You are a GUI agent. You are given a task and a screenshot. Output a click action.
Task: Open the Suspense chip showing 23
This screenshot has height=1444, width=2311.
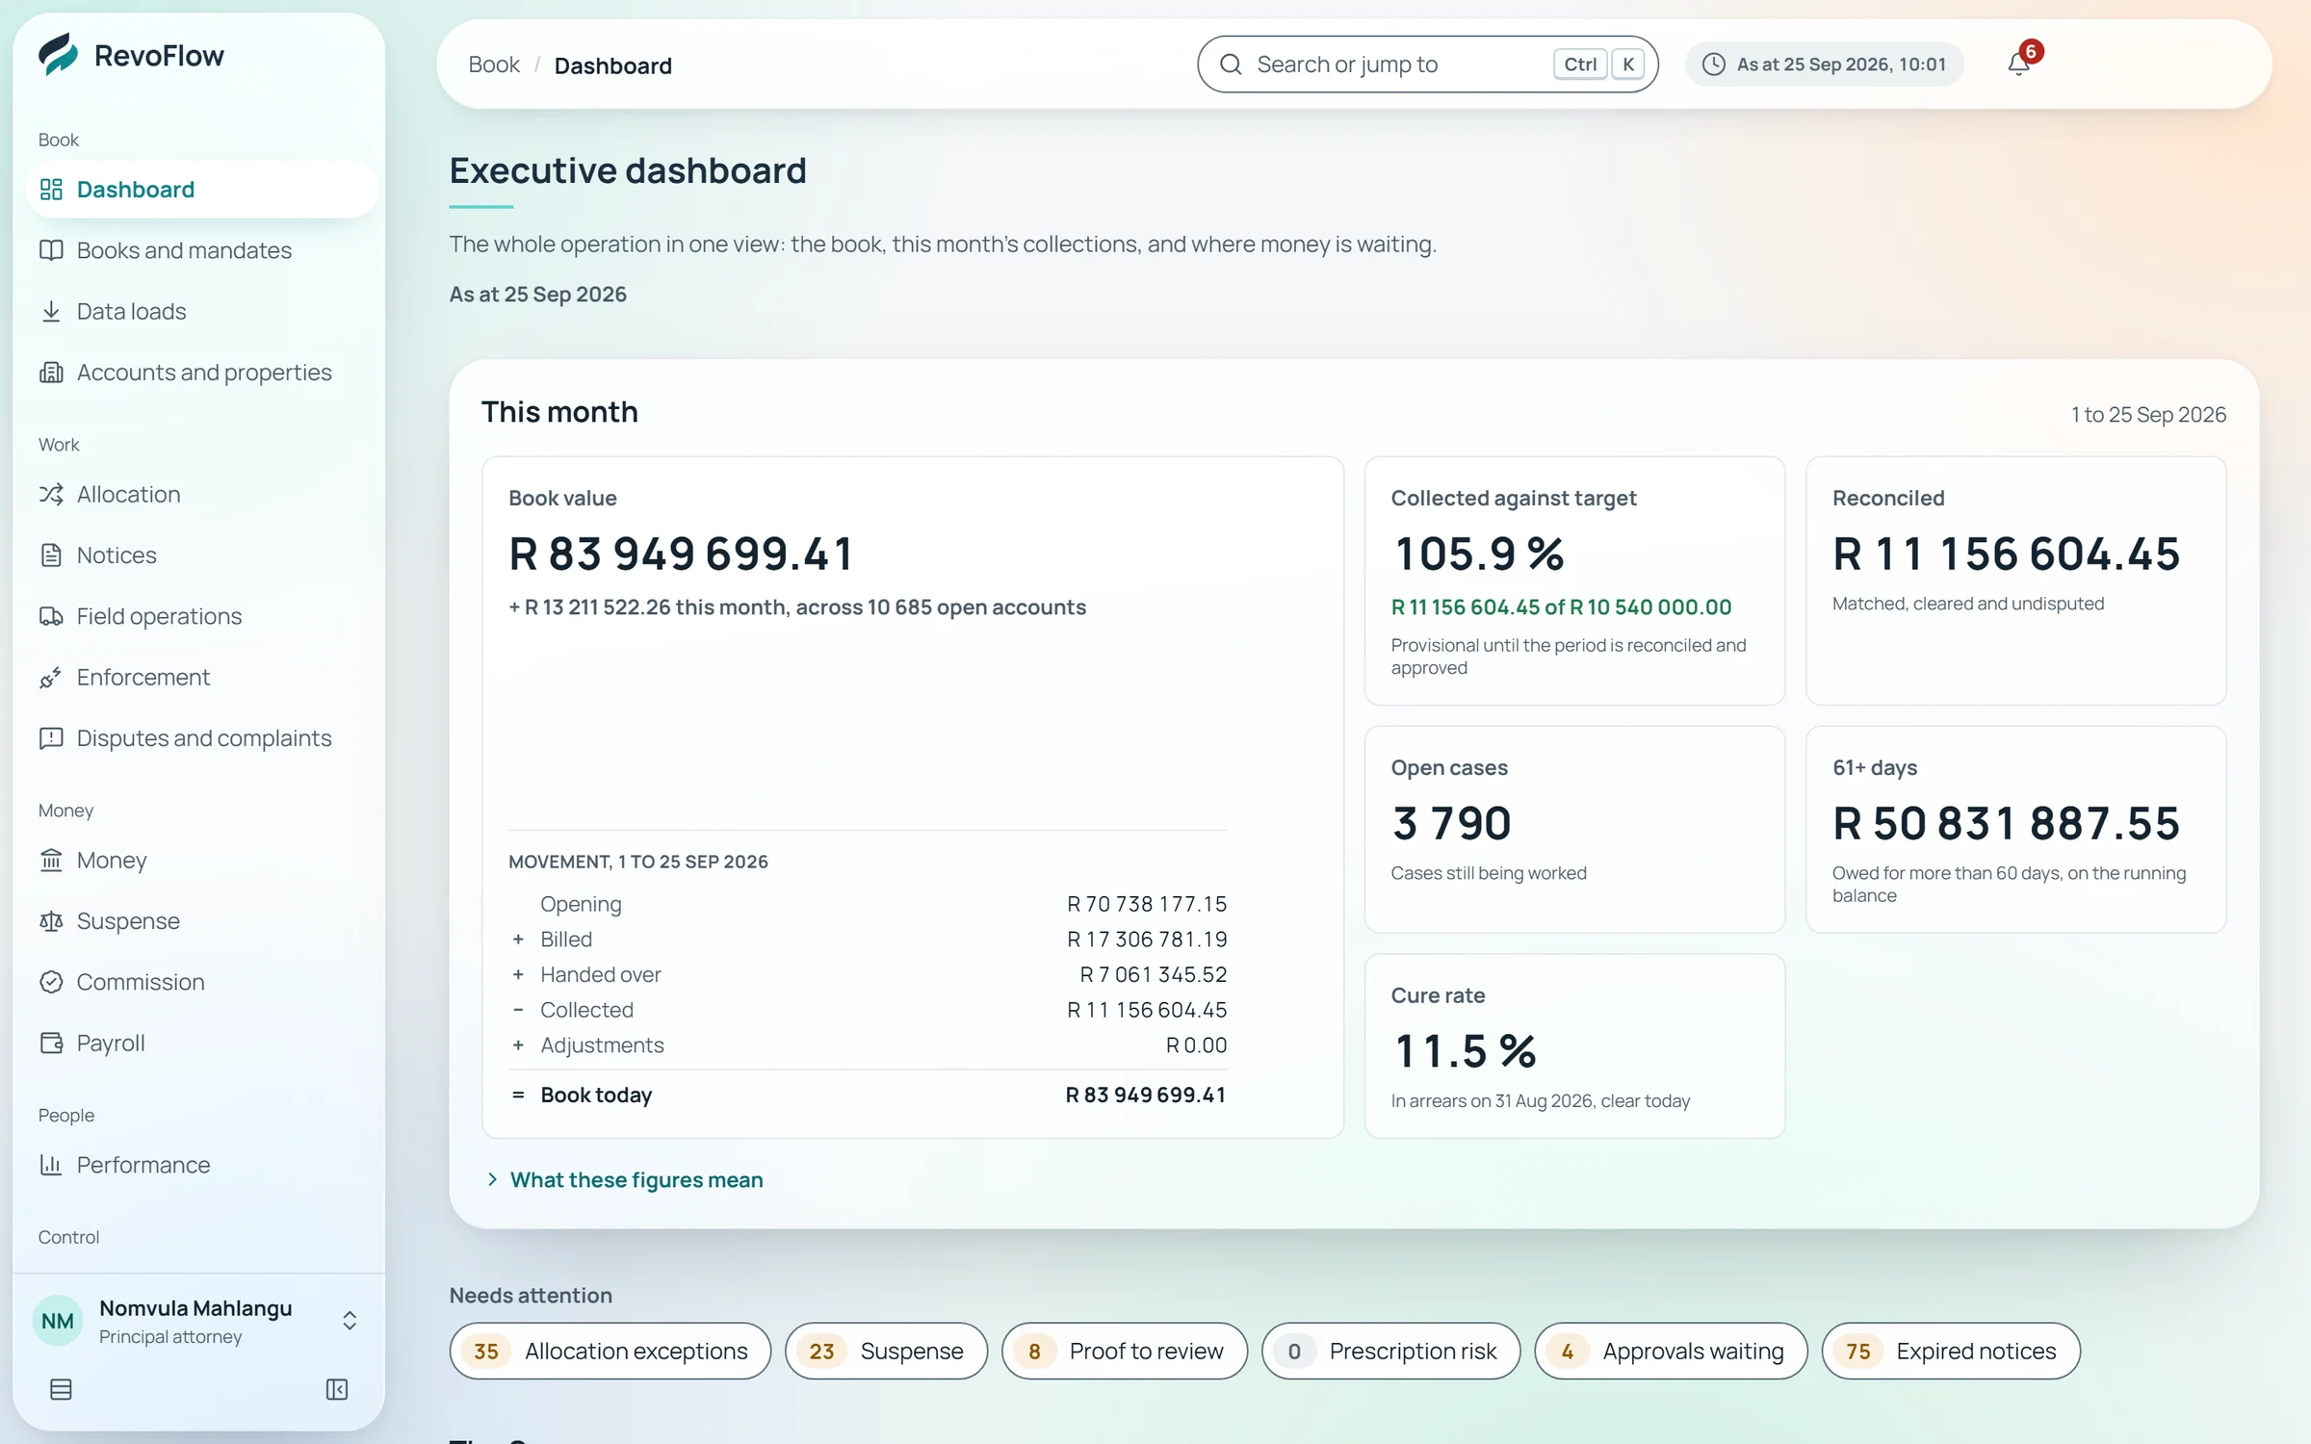886,1351
